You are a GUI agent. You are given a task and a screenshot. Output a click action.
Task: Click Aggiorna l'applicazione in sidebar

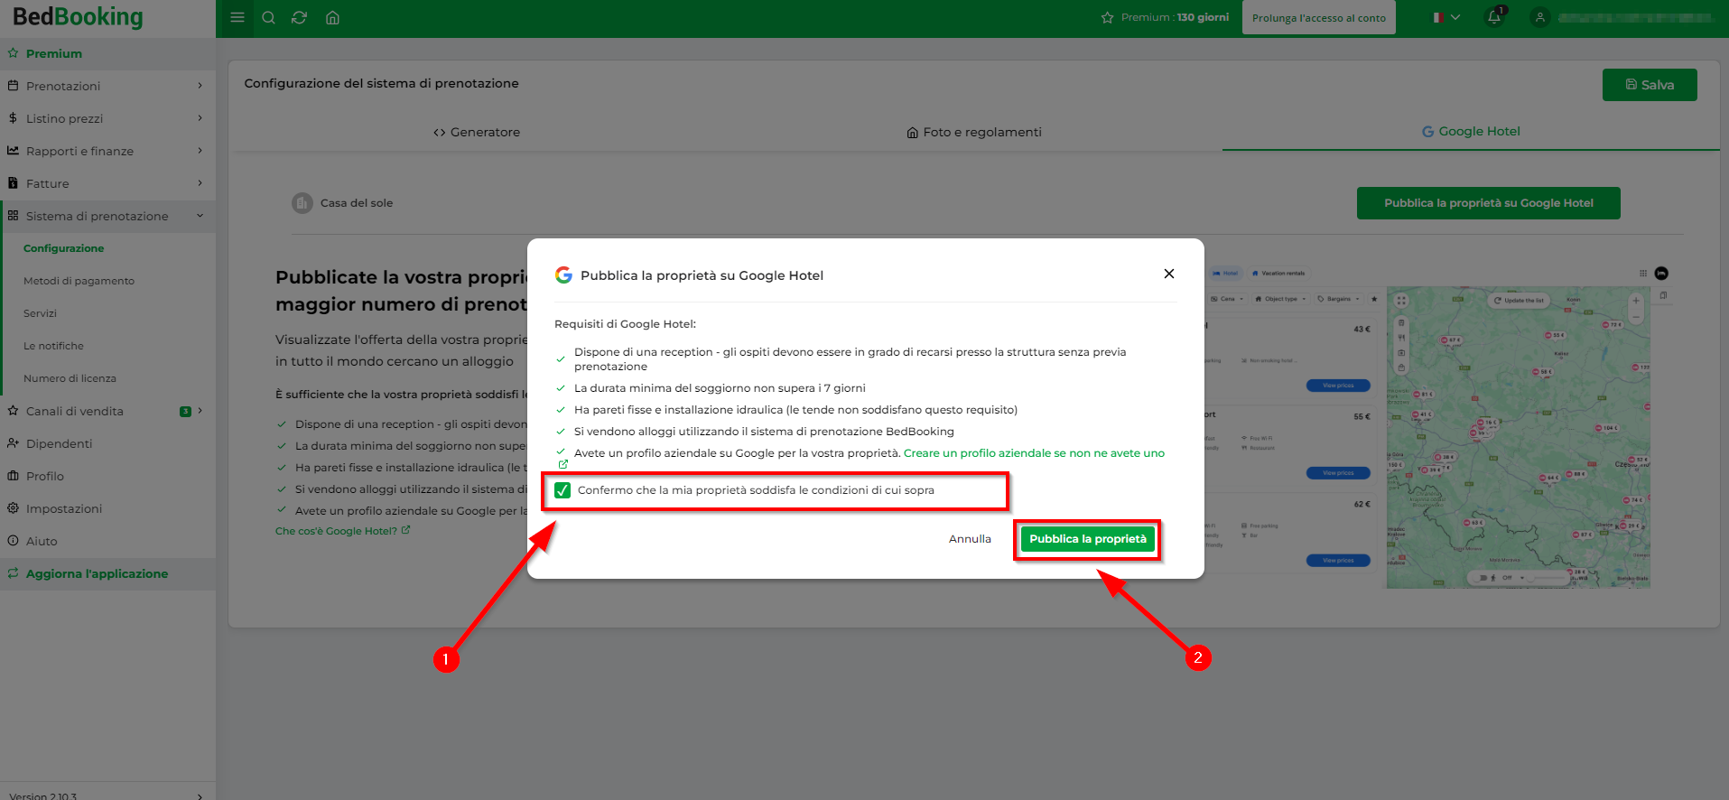click(97, 573)
